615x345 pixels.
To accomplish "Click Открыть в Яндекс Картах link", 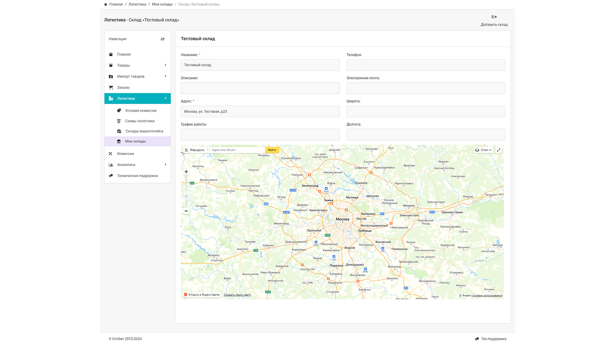I will [x=202, y=295].
